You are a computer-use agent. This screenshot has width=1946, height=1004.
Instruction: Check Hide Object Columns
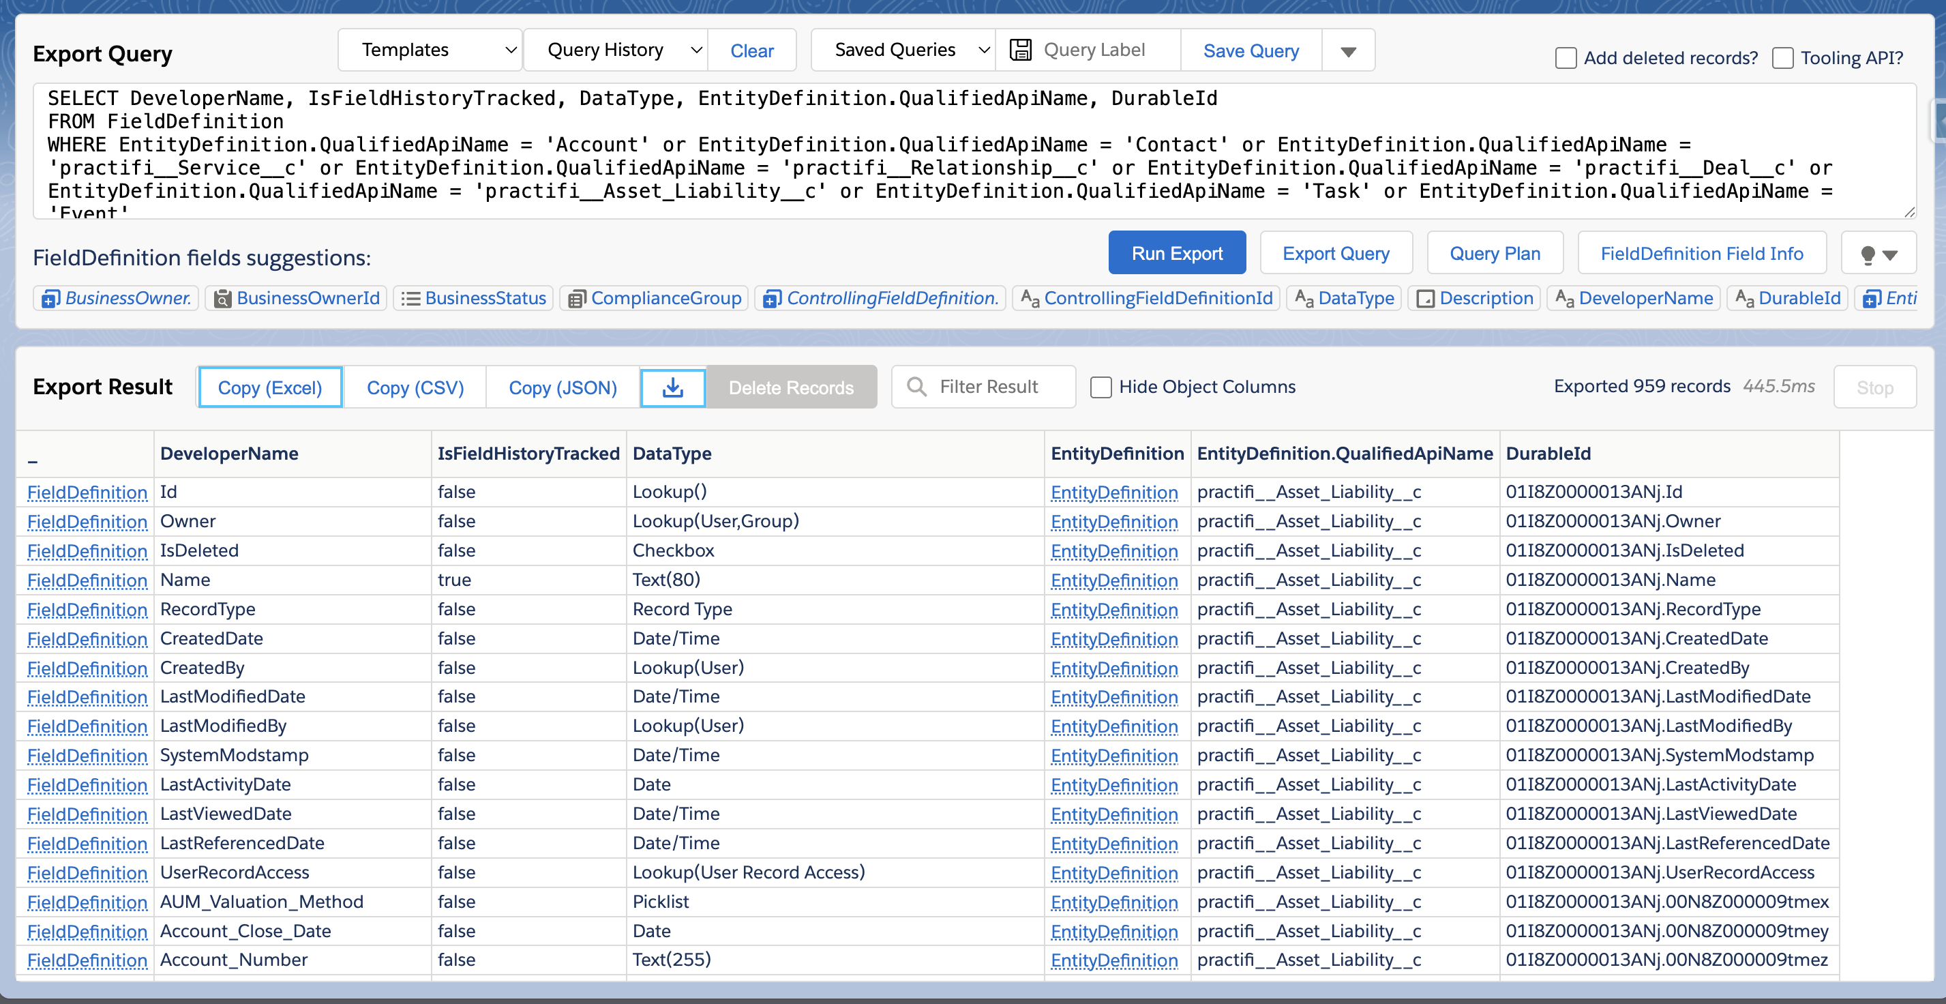(x=1101, y=387)
